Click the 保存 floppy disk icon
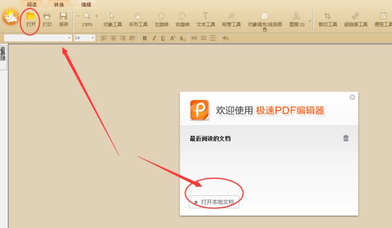392x228 pixels. pos(64,16)
